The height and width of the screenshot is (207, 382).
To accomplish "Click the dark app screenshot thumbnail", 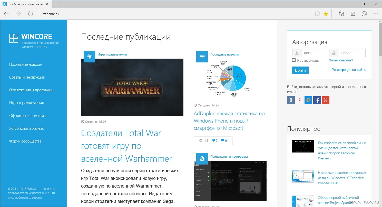I will [230, 181].
